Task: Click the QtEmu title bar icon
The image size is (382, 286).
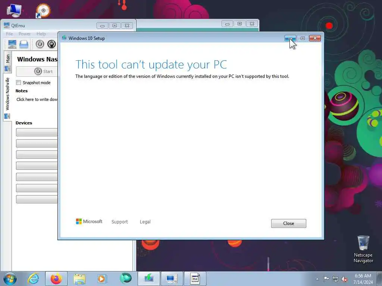Action: pyautogui.click(x=7, y=25)
